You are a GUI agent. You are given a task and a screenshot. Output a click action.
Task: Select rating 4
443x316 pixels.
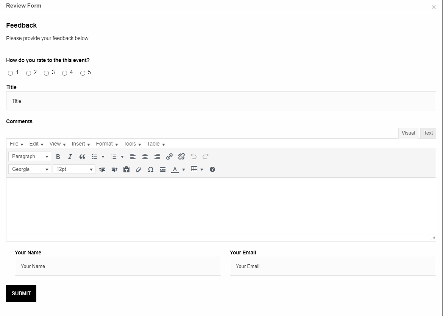tap(64, 73)
